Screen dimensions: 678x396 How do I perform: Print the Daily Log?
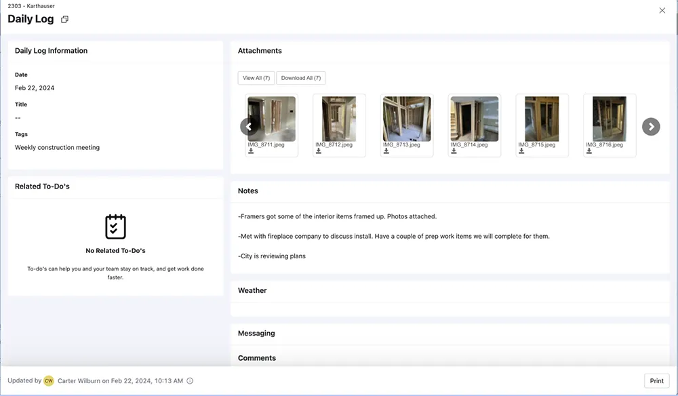pyautogui.click(x=656, y=380)
